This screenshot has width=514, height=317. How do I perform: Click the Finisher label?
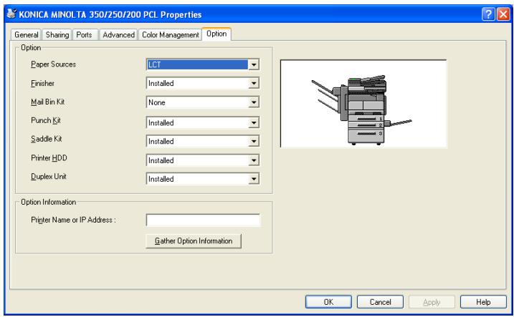[42, 83]
